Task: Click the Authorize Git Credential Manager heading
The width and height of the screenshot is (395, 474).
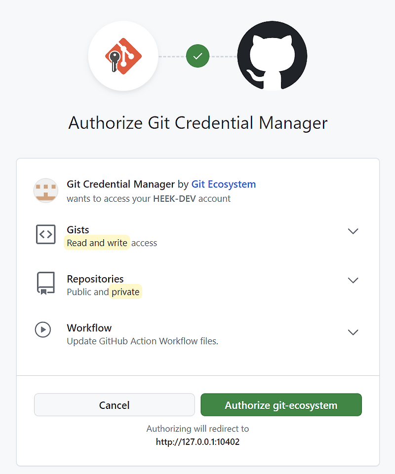Action: tap(197, 123)
